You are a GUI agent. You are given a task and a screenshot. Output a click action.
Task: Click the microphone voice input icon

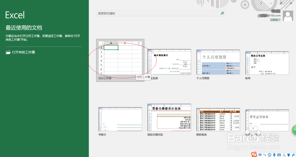(274, 155)
